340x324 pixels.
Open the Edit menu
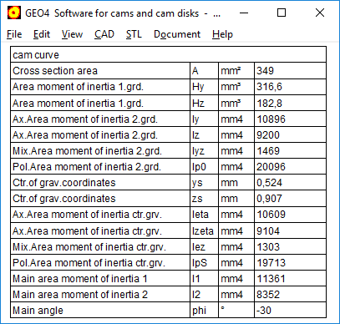coord(42,34)
